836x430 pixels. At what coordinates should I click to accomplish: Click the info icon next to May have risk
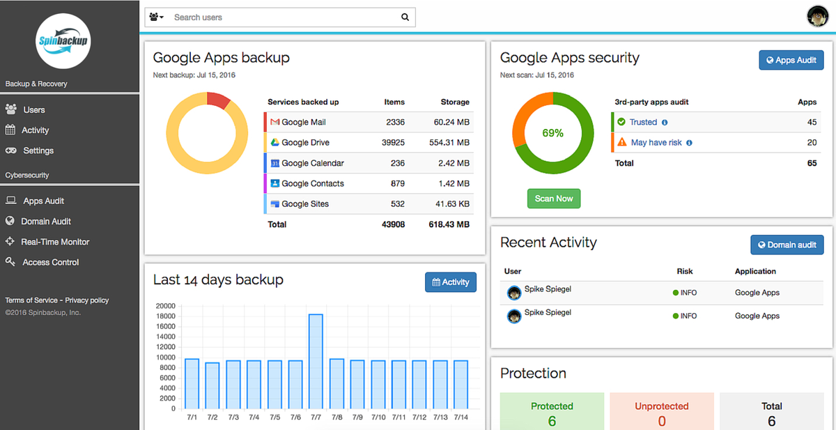pyautogui.click(x=690, y=143)
